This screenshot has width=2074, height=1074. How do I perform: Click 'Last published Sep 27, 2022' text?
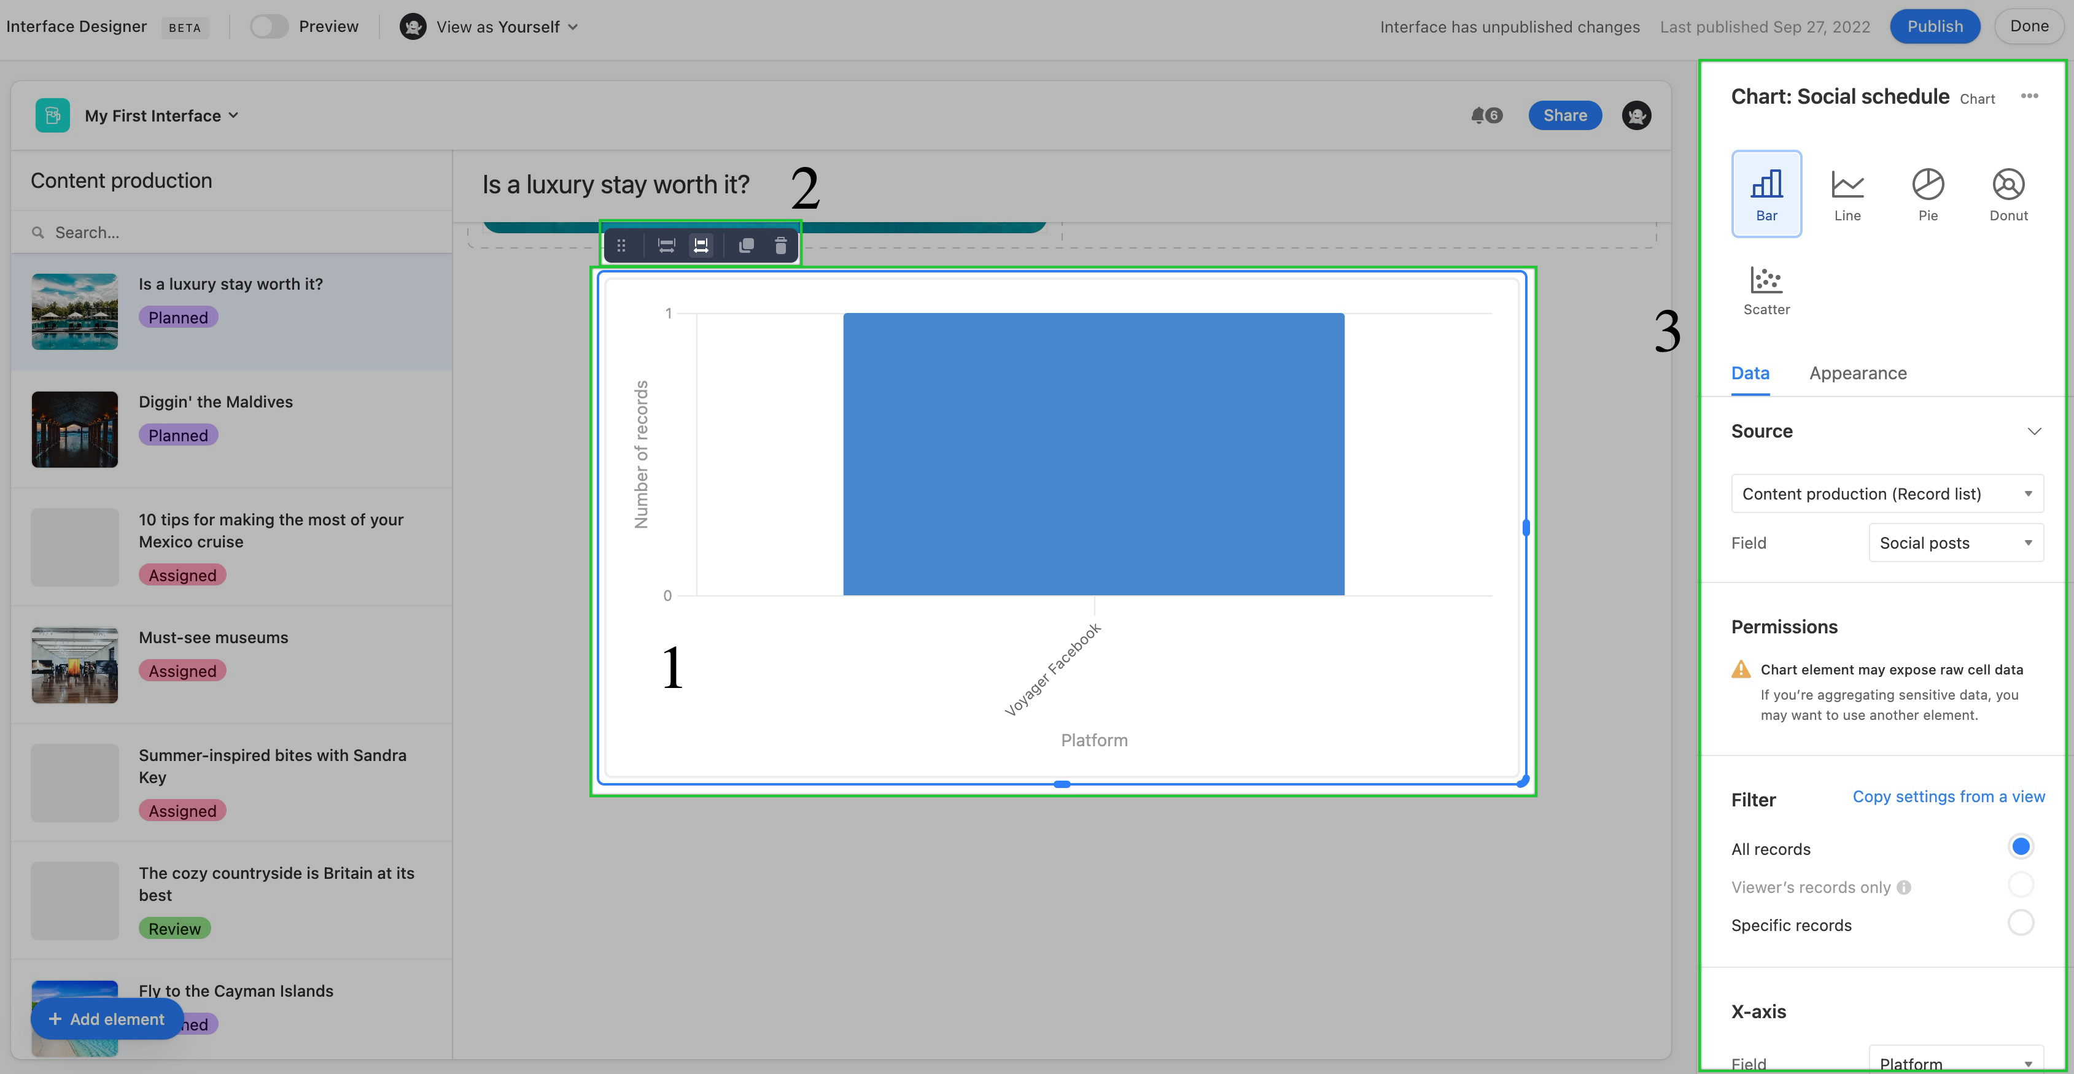(x=1765, y=26)
